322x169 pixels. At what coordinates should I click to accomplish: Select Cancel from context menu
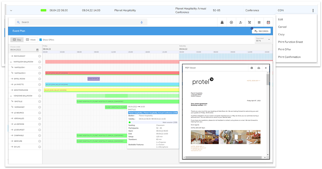click(x=282, y=27)
